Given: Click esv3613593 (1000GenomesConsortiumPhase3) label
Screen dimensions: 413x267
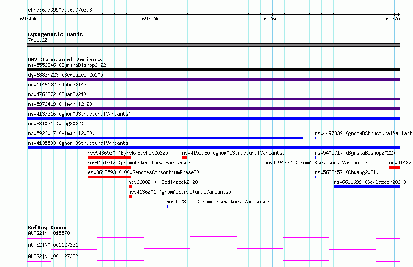Looking at the screenshot, I should tap(143, 172).
